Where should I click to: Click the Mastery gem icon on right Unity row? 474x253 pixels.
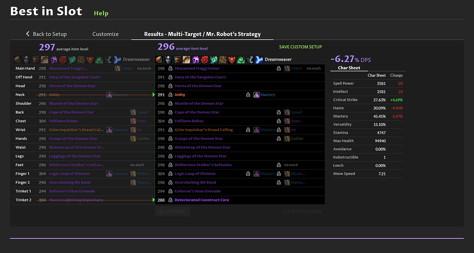256,95
